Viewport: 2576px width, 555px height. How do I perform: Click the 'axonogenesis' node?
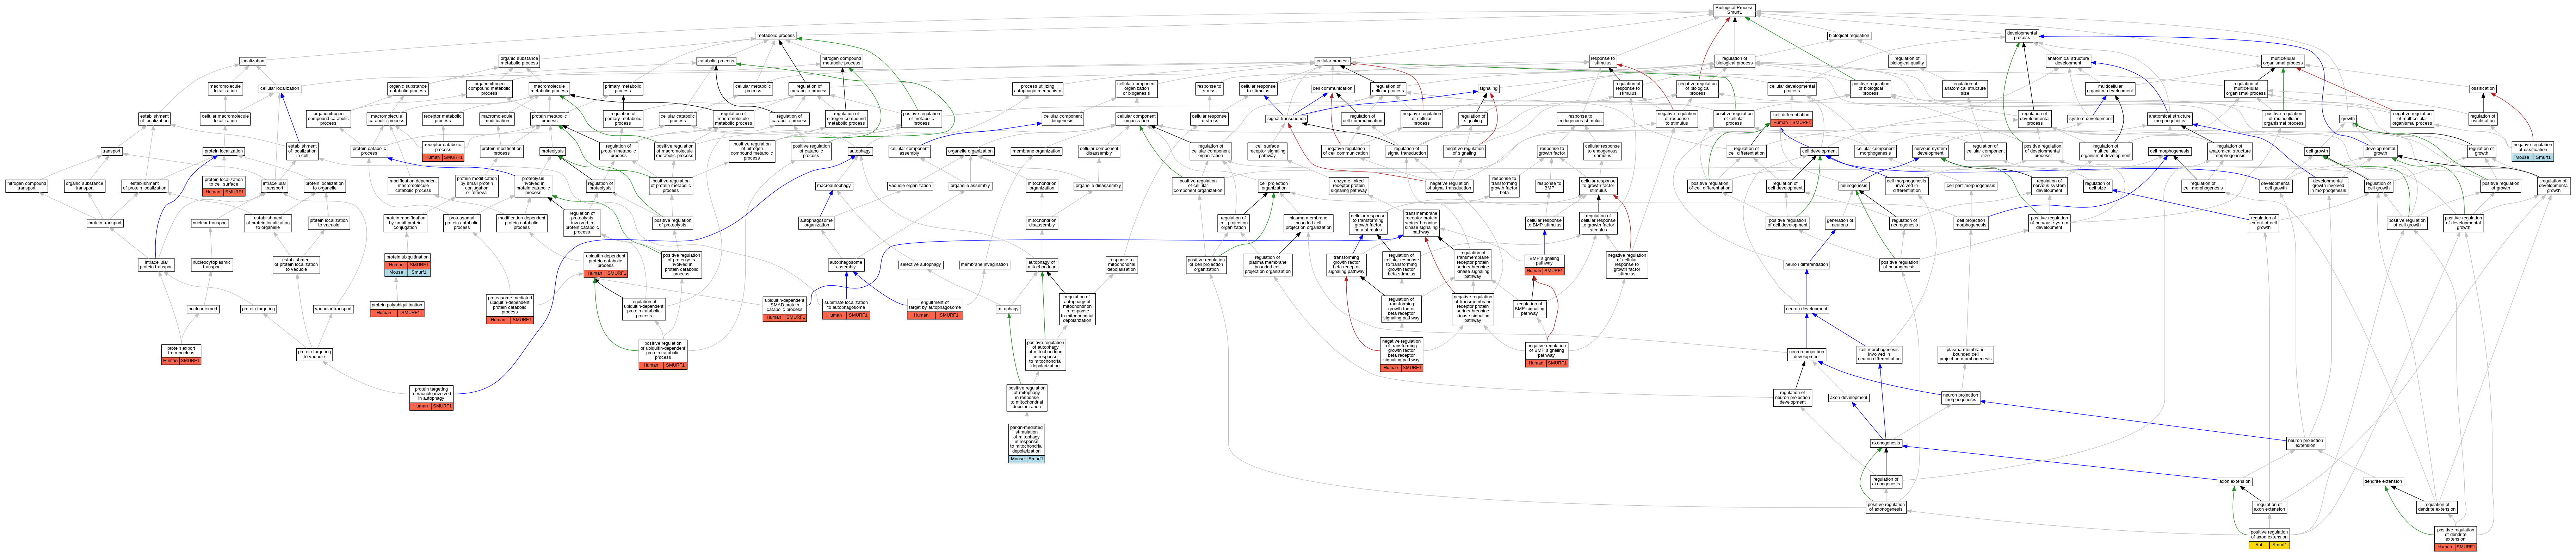click(x=1886, y=443)
